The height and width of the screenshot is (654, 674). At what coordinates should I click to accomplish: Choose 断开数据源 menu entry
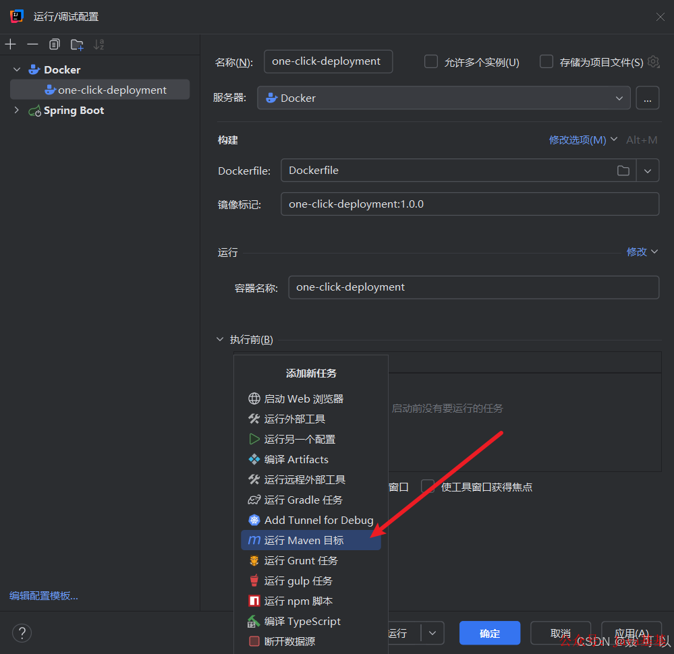pos(311,642)
